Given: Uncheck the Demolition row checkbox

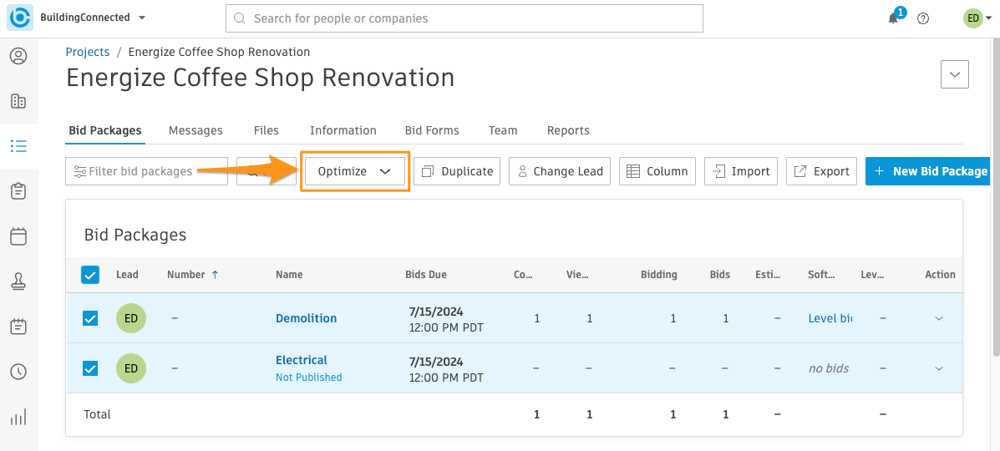Looking at the screenshot, I should click(x=90, y=318).
